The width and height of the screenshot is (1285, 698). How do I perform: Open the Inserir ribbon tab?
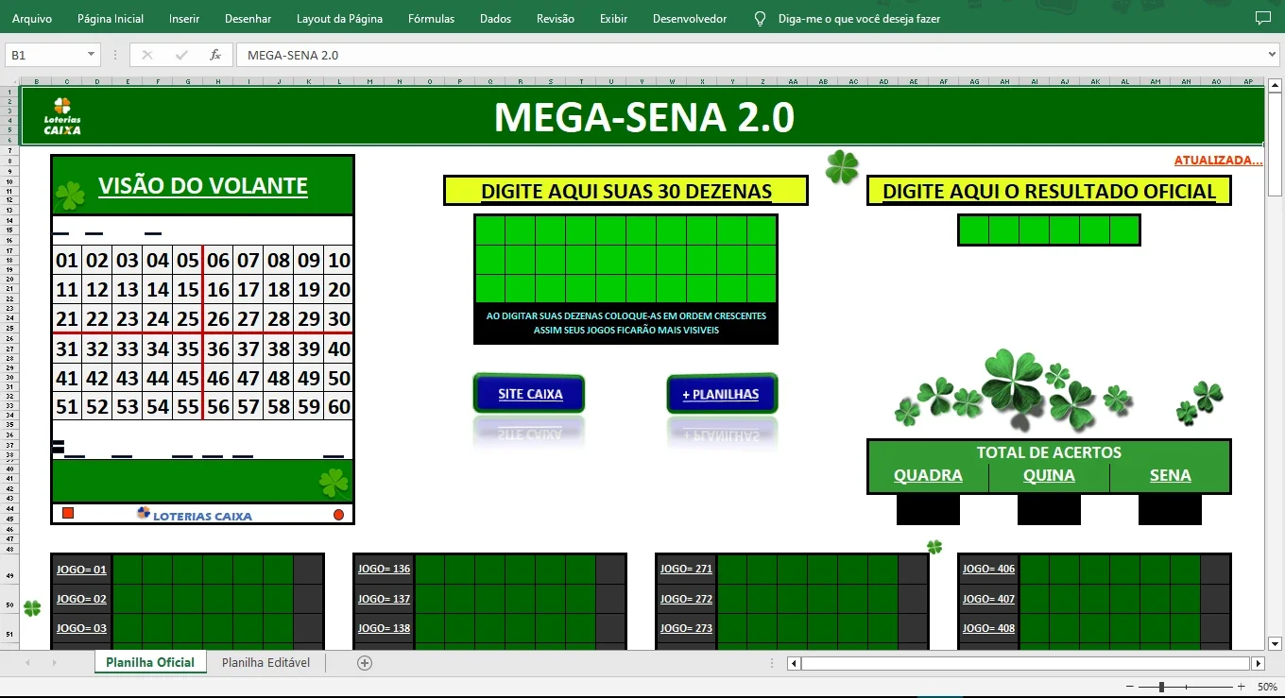click(184, 19)
